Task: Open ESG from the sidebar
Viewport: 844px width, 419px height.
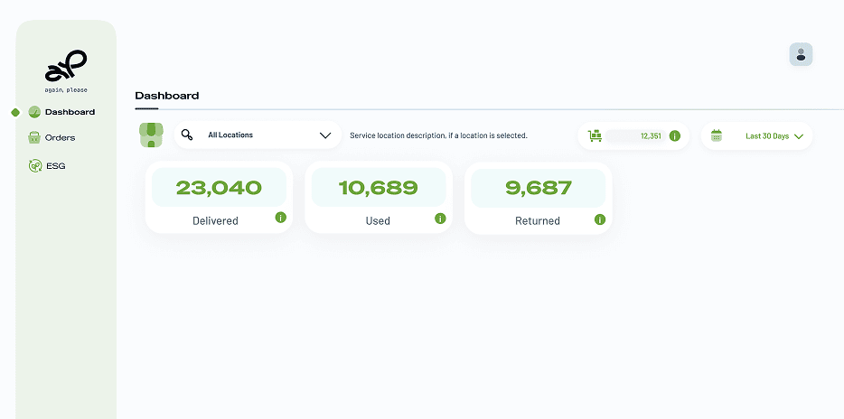Action: coord(55,166)
